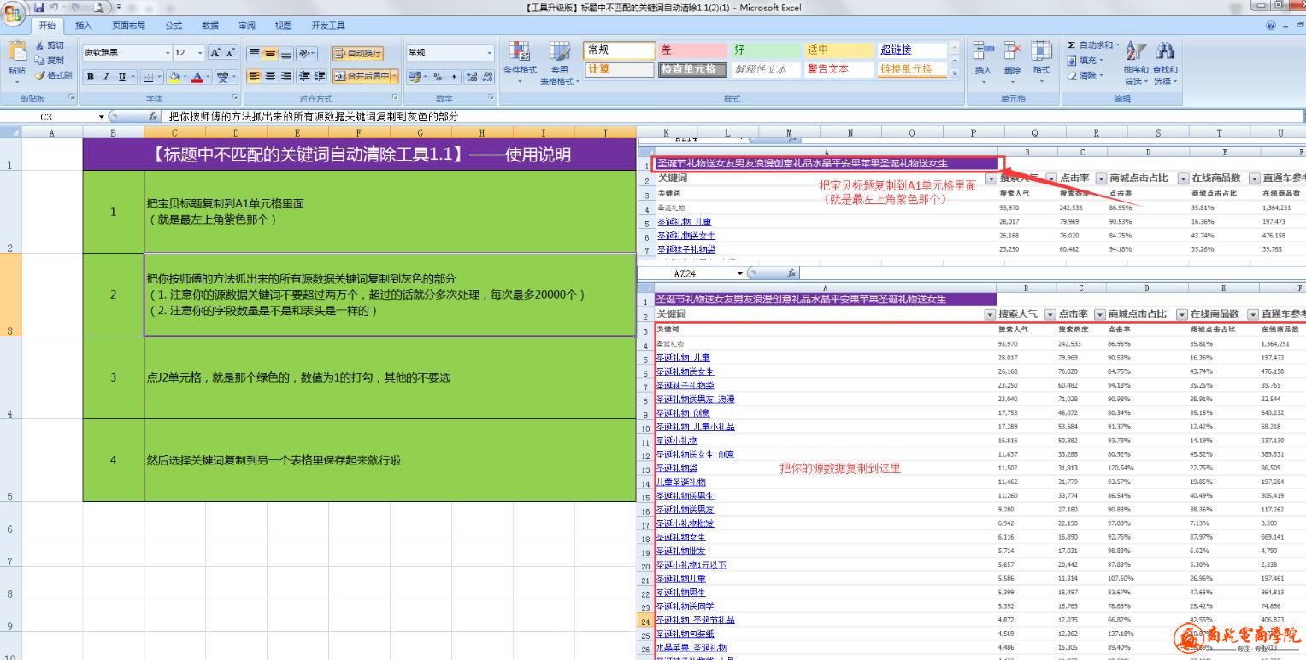
Task: Apply the 超链接 cell style
Action: pyautogui.click(x=913, y=50)
